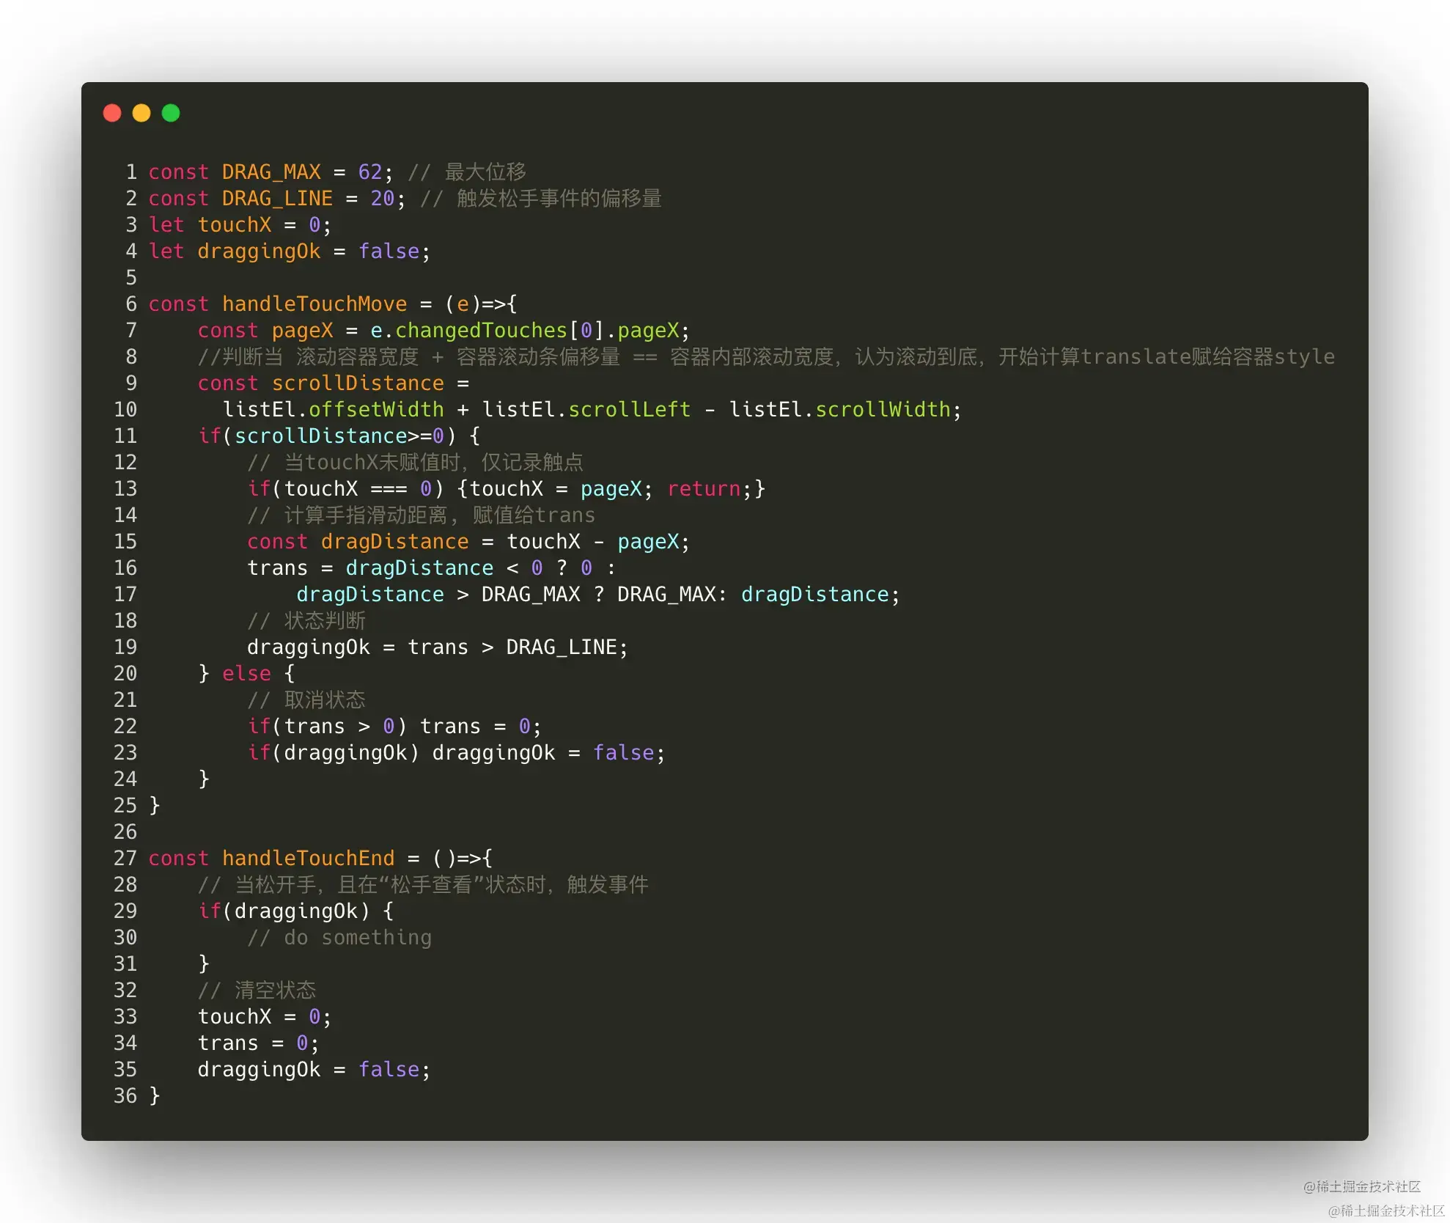Click the red close dot

[112, 113]
